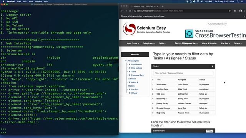Open a new Chrome tab
Screen dimensions: 246x138
point(163,7)
